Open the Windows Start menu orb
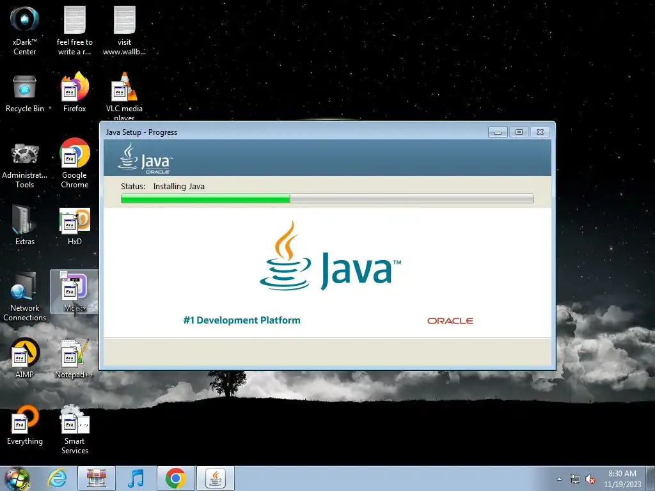The height and width of the screenshot is (491, 655). [17, 479]
